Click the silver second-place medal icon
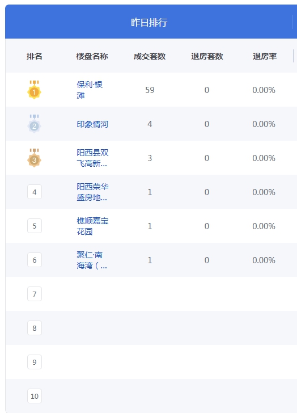 tap(34, 124)
